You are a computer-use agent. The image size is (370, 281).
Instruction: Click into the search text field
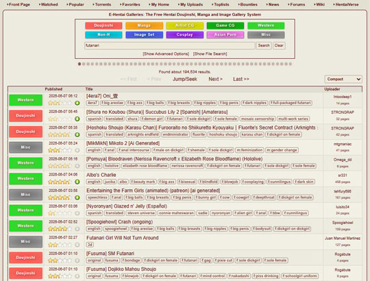pyautogui.click(x=170, y=45)
